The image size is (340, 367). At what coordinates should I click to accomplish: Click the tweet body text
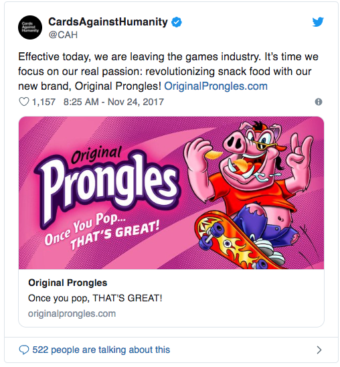(x=169, y=72)
